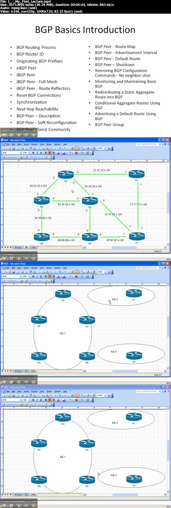171x508 pixels.
Task: Click horizontal scrollbar thumb in top Visio window
Action: pos(124,247)
